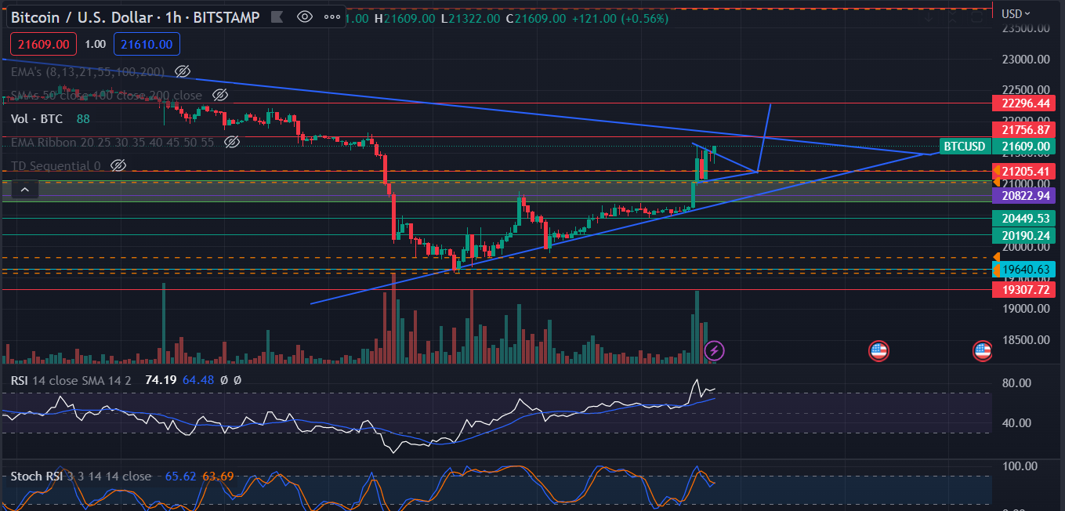Click the 1.00 spread value between price buttons
This screenshot has width=1065, height=511.
coord(95,45)
